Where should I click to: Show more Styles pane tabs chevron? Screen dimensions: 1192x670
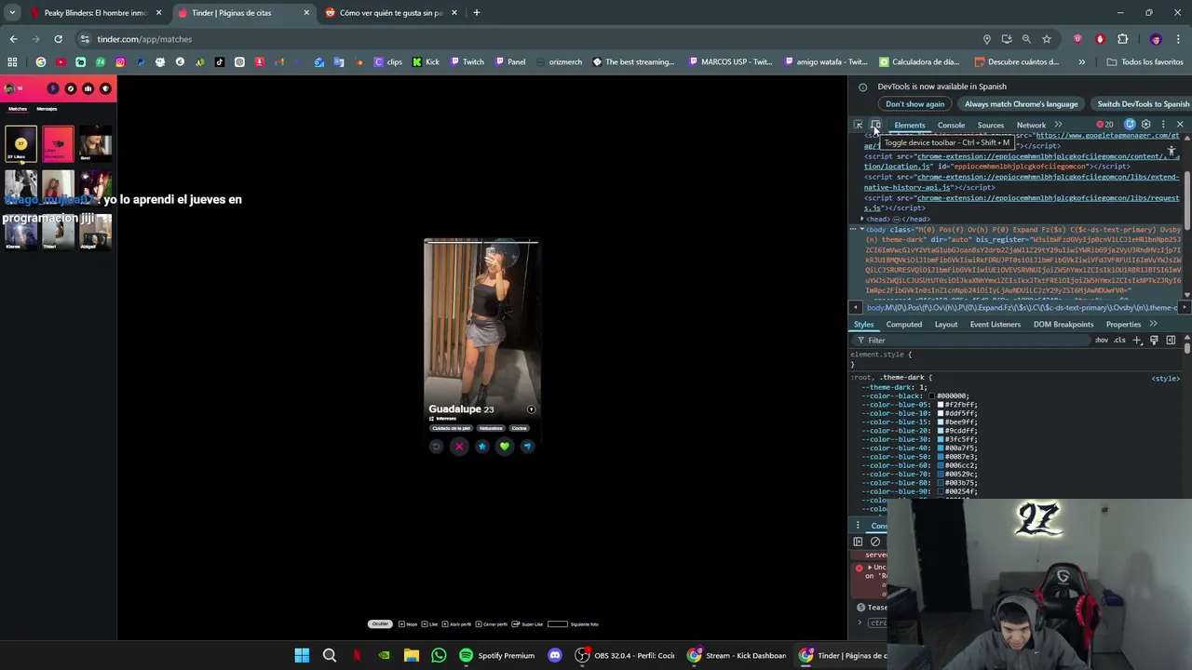point(1153,324)
